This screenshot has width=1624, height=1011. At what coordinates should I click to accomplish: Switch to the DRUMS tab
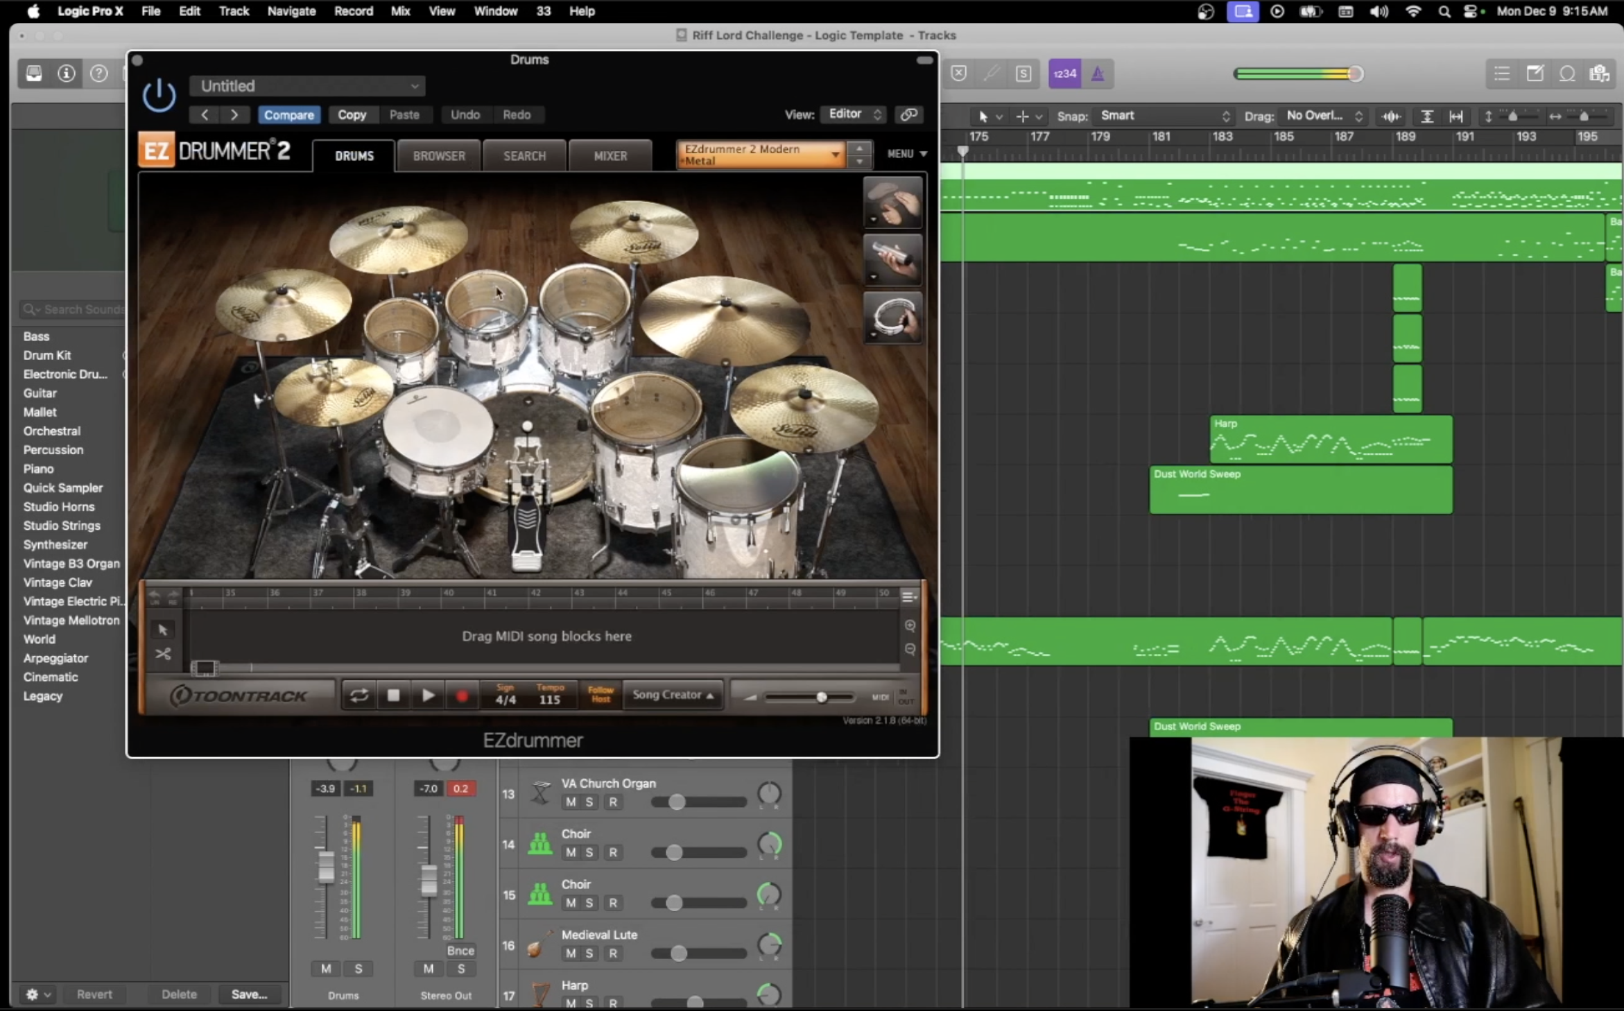[354, 156]
